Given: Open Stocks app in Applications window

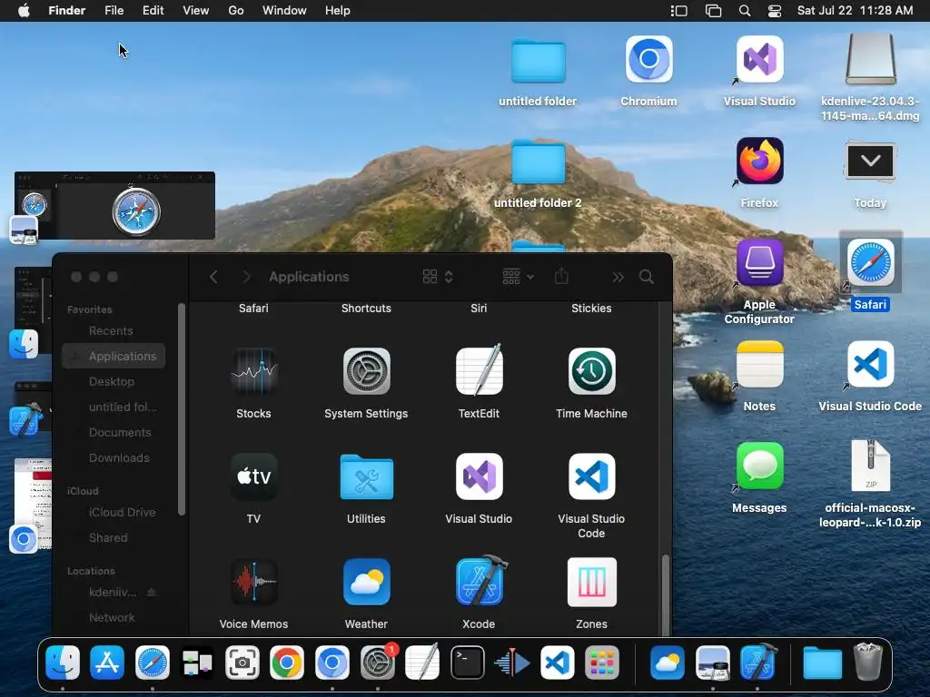Looking at the screenshot, I should (254, 371).
